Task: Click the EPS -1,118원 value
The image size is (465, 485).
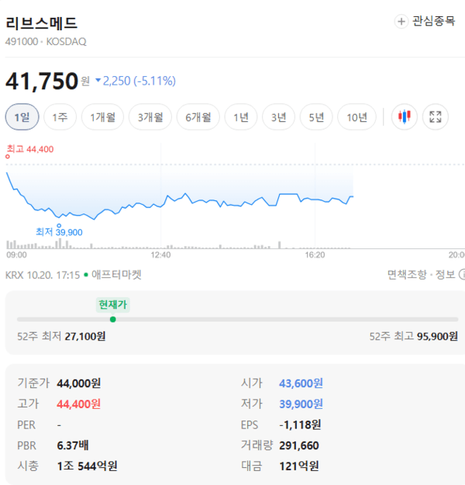Action: coord(300,424)
